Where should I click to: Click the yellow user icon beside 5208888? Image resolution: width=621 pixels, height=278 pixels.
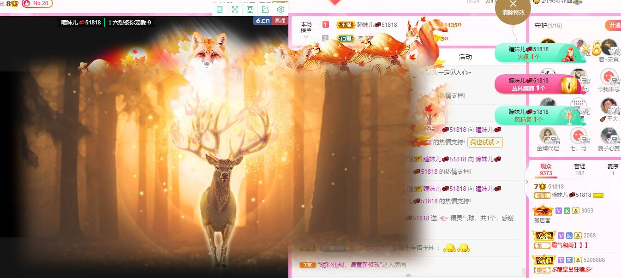coord(578,260)
